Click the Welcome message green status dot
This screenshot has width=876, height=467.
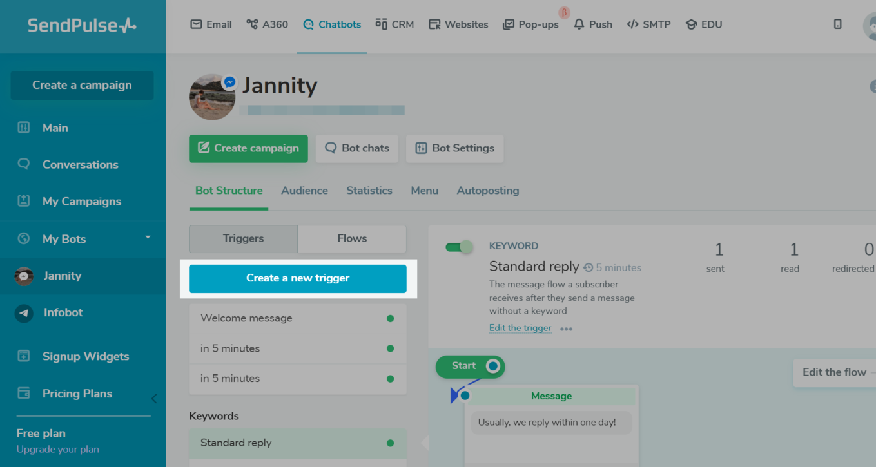coord(390,318)
